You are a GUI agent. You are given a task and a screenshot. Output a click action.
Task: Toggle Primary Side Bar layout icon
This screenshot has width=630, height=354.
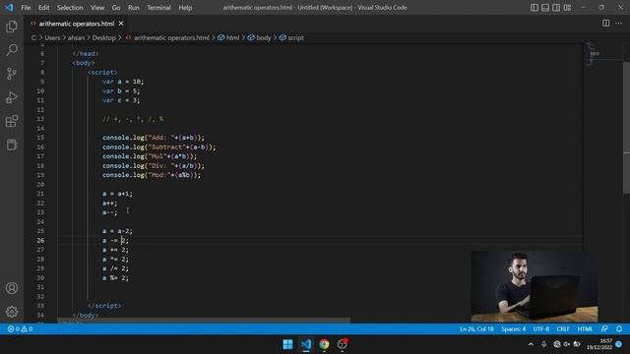click(x=534, y=8)
